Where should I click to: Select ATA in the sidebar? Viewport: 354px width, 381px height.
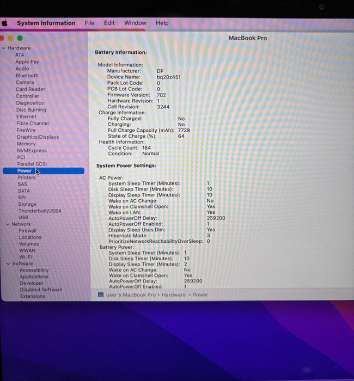20,55
